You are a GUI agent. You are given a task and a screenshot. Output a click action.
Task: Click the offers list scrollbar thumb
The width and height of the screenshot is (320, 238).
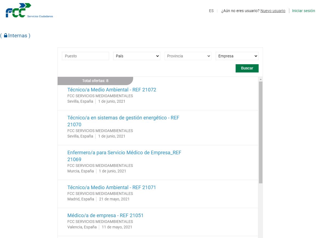click(261, 132)
